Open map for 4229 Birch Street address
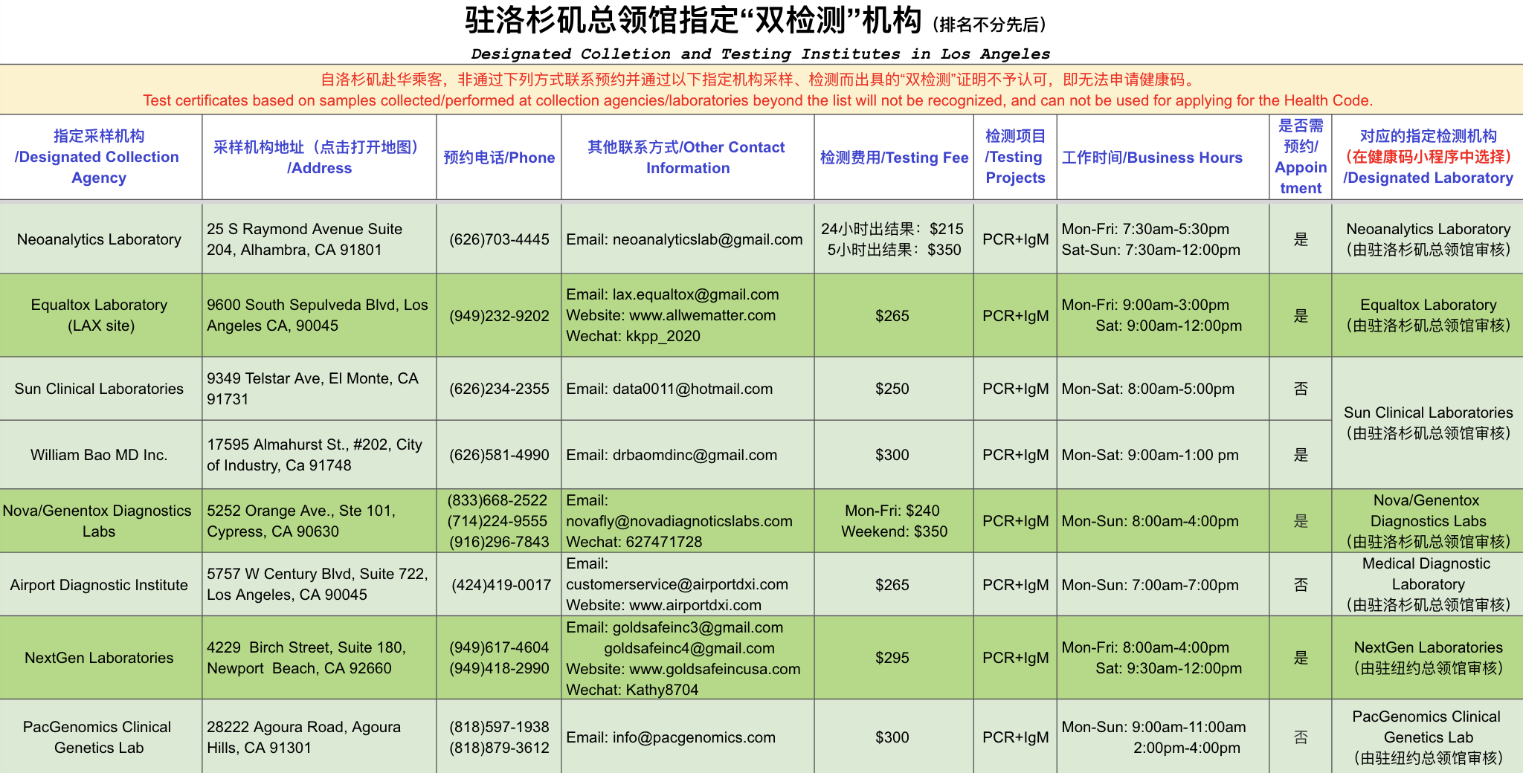The image size is (1523, 773). pyautogui.click(x=306, y=658)
